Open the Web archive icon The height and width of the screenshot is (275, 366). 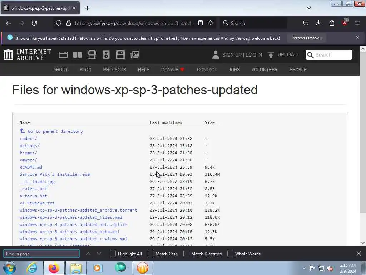click(x=63, y=55)
